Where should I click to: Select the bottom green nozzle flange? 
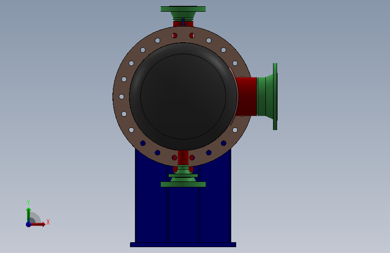pos(183,184)
